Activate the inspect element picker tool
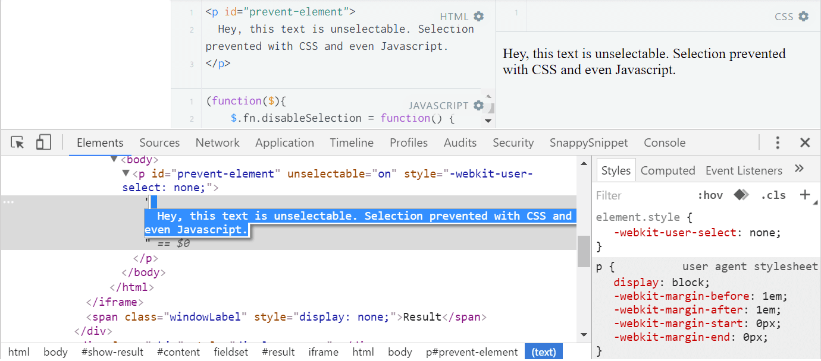The width and height of the screenshot is (821, 361). click(18, 142)
